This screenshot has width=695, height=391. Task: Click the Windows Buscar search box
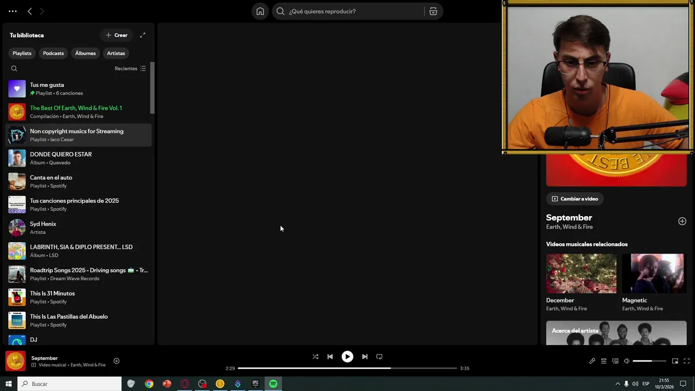tap(69, 384)
